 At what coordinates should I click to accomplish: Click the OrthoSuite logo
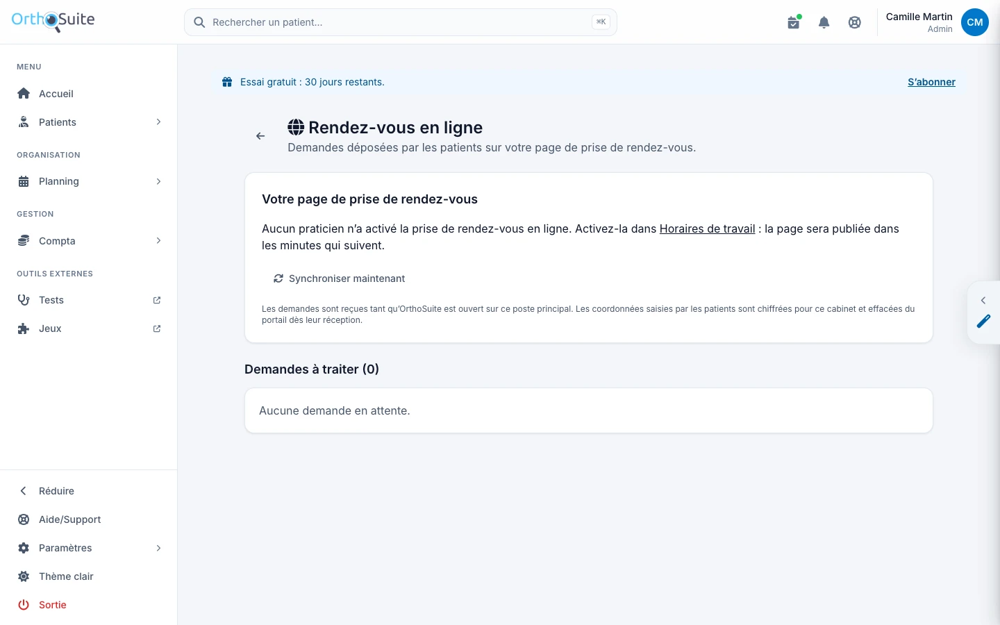click(53, 21)
